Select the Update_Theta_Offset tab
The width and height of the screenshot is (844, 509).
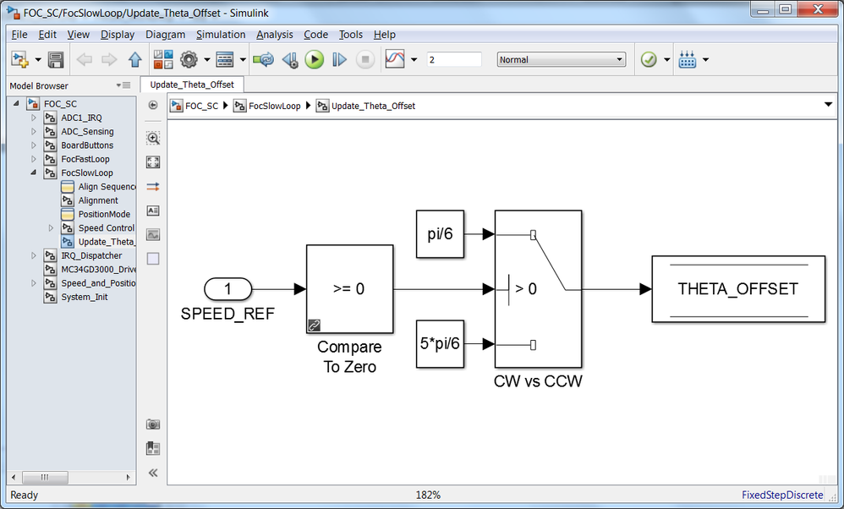[x=192, y=85]
